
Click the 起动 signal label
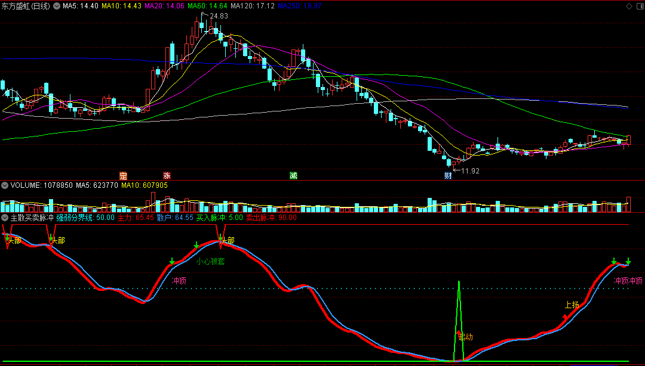coord(466,337)
